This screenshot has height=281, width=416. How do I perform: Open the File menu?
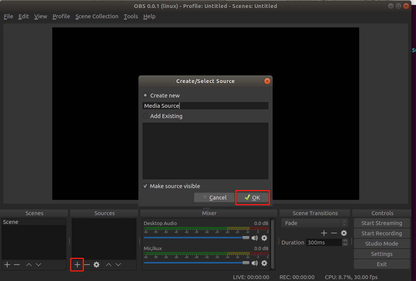[x=8, y=16]
